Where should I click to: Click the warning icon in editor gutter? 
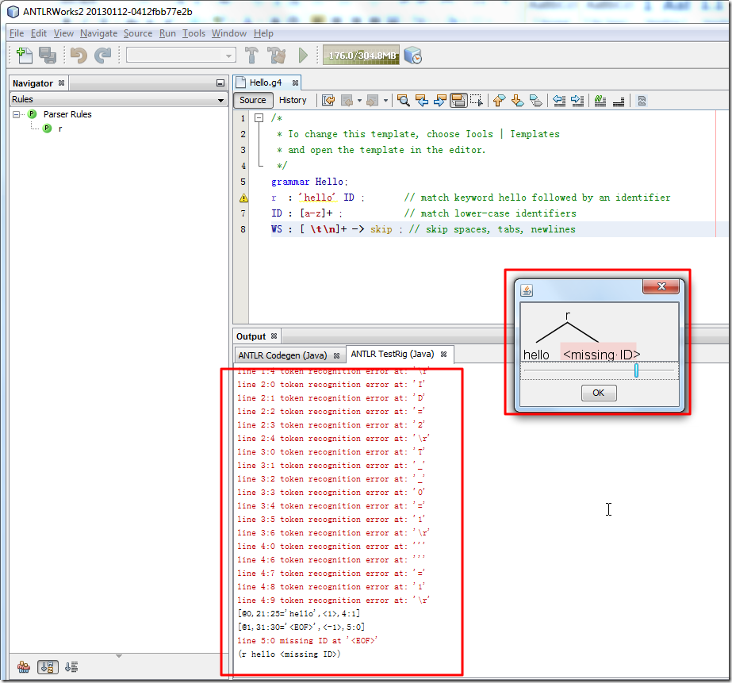coord(243,198)
